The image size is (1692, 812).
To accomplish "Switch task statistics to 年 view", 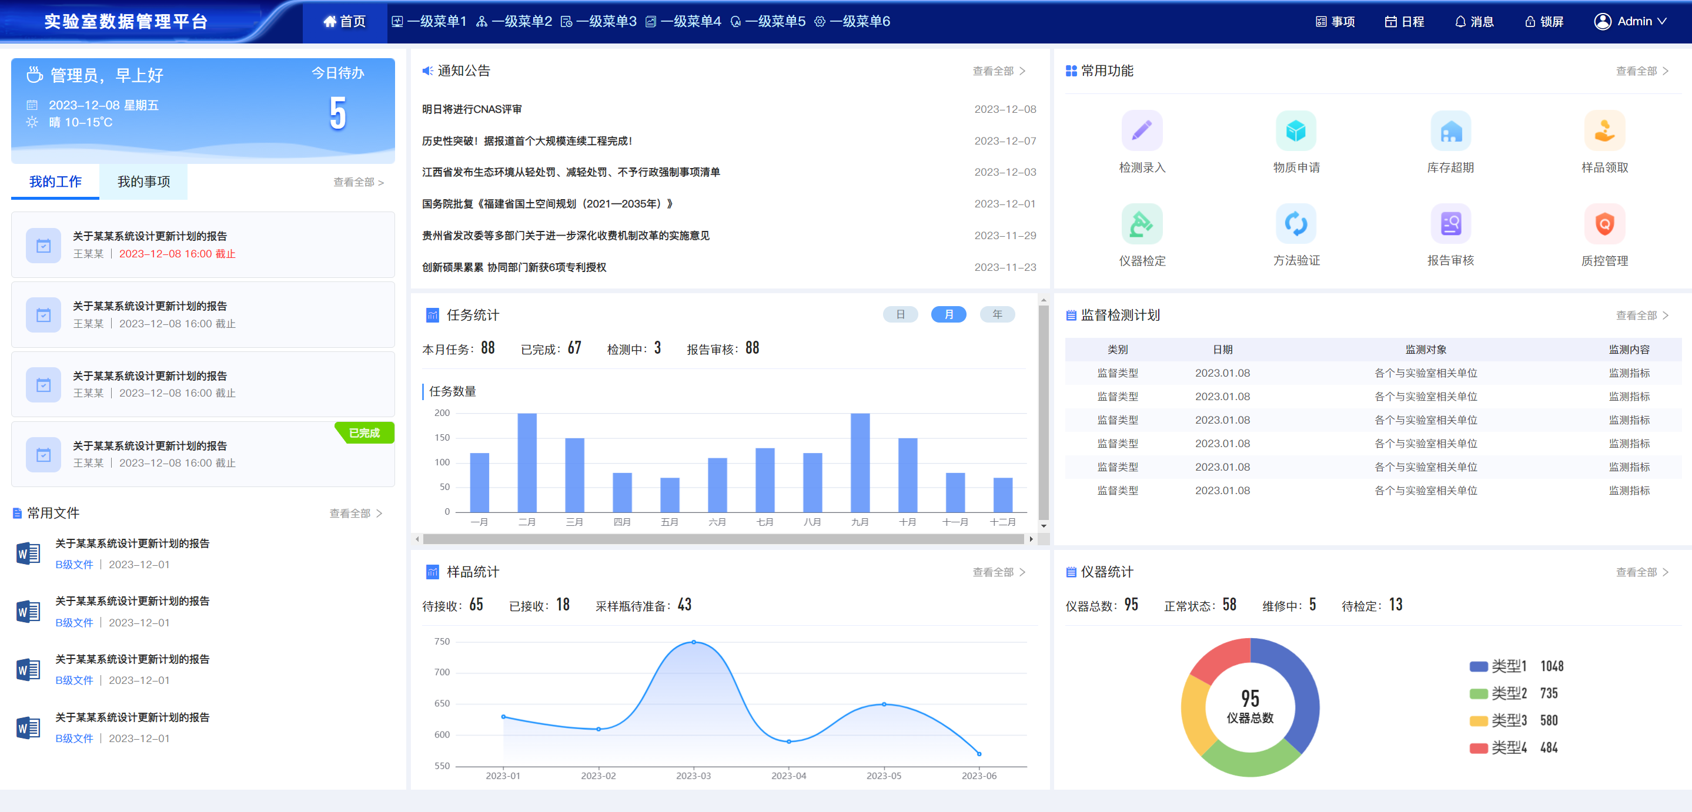I will point(997,314).
